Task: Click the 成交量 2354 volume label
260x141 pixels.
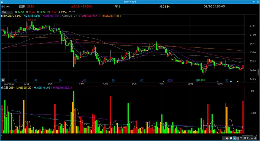Action: coord(8,88)
